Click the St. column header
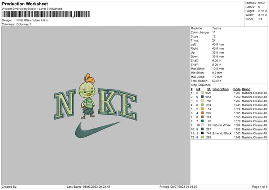This screenshot has height=190, width=269. coord(209,89)
